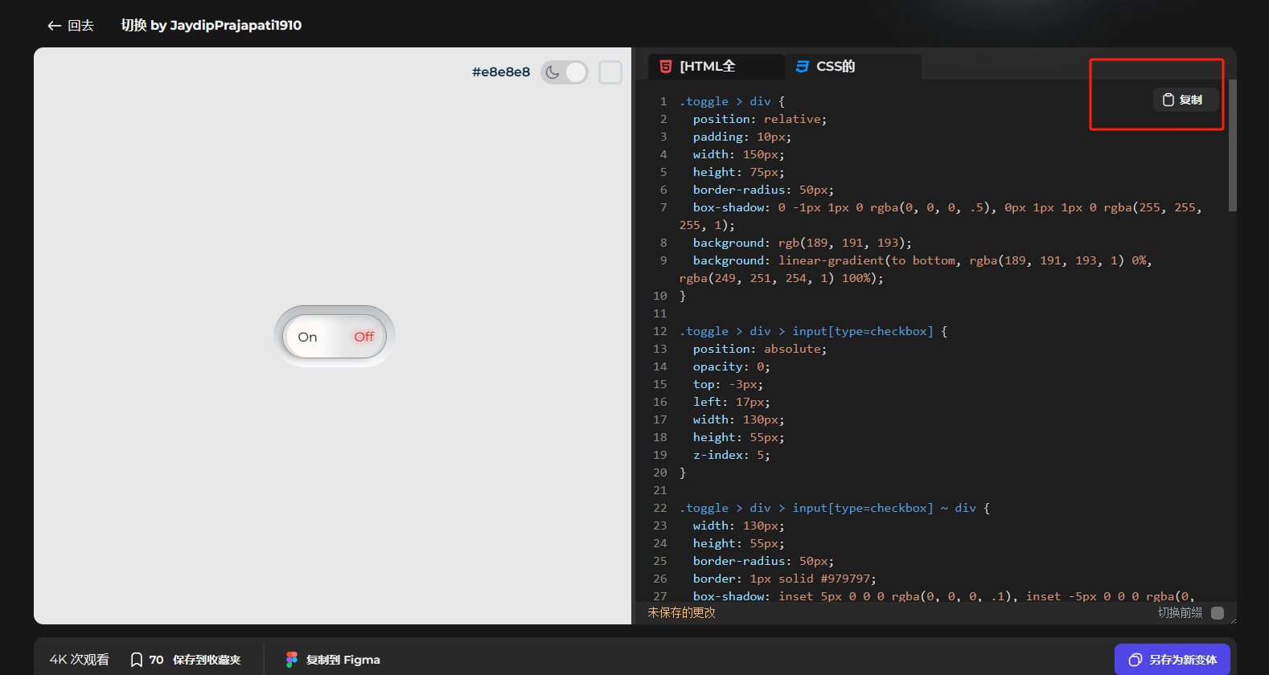Click the Figma logo icon
The height and width of the screenshot is (675, 1269).
(291, 660)
